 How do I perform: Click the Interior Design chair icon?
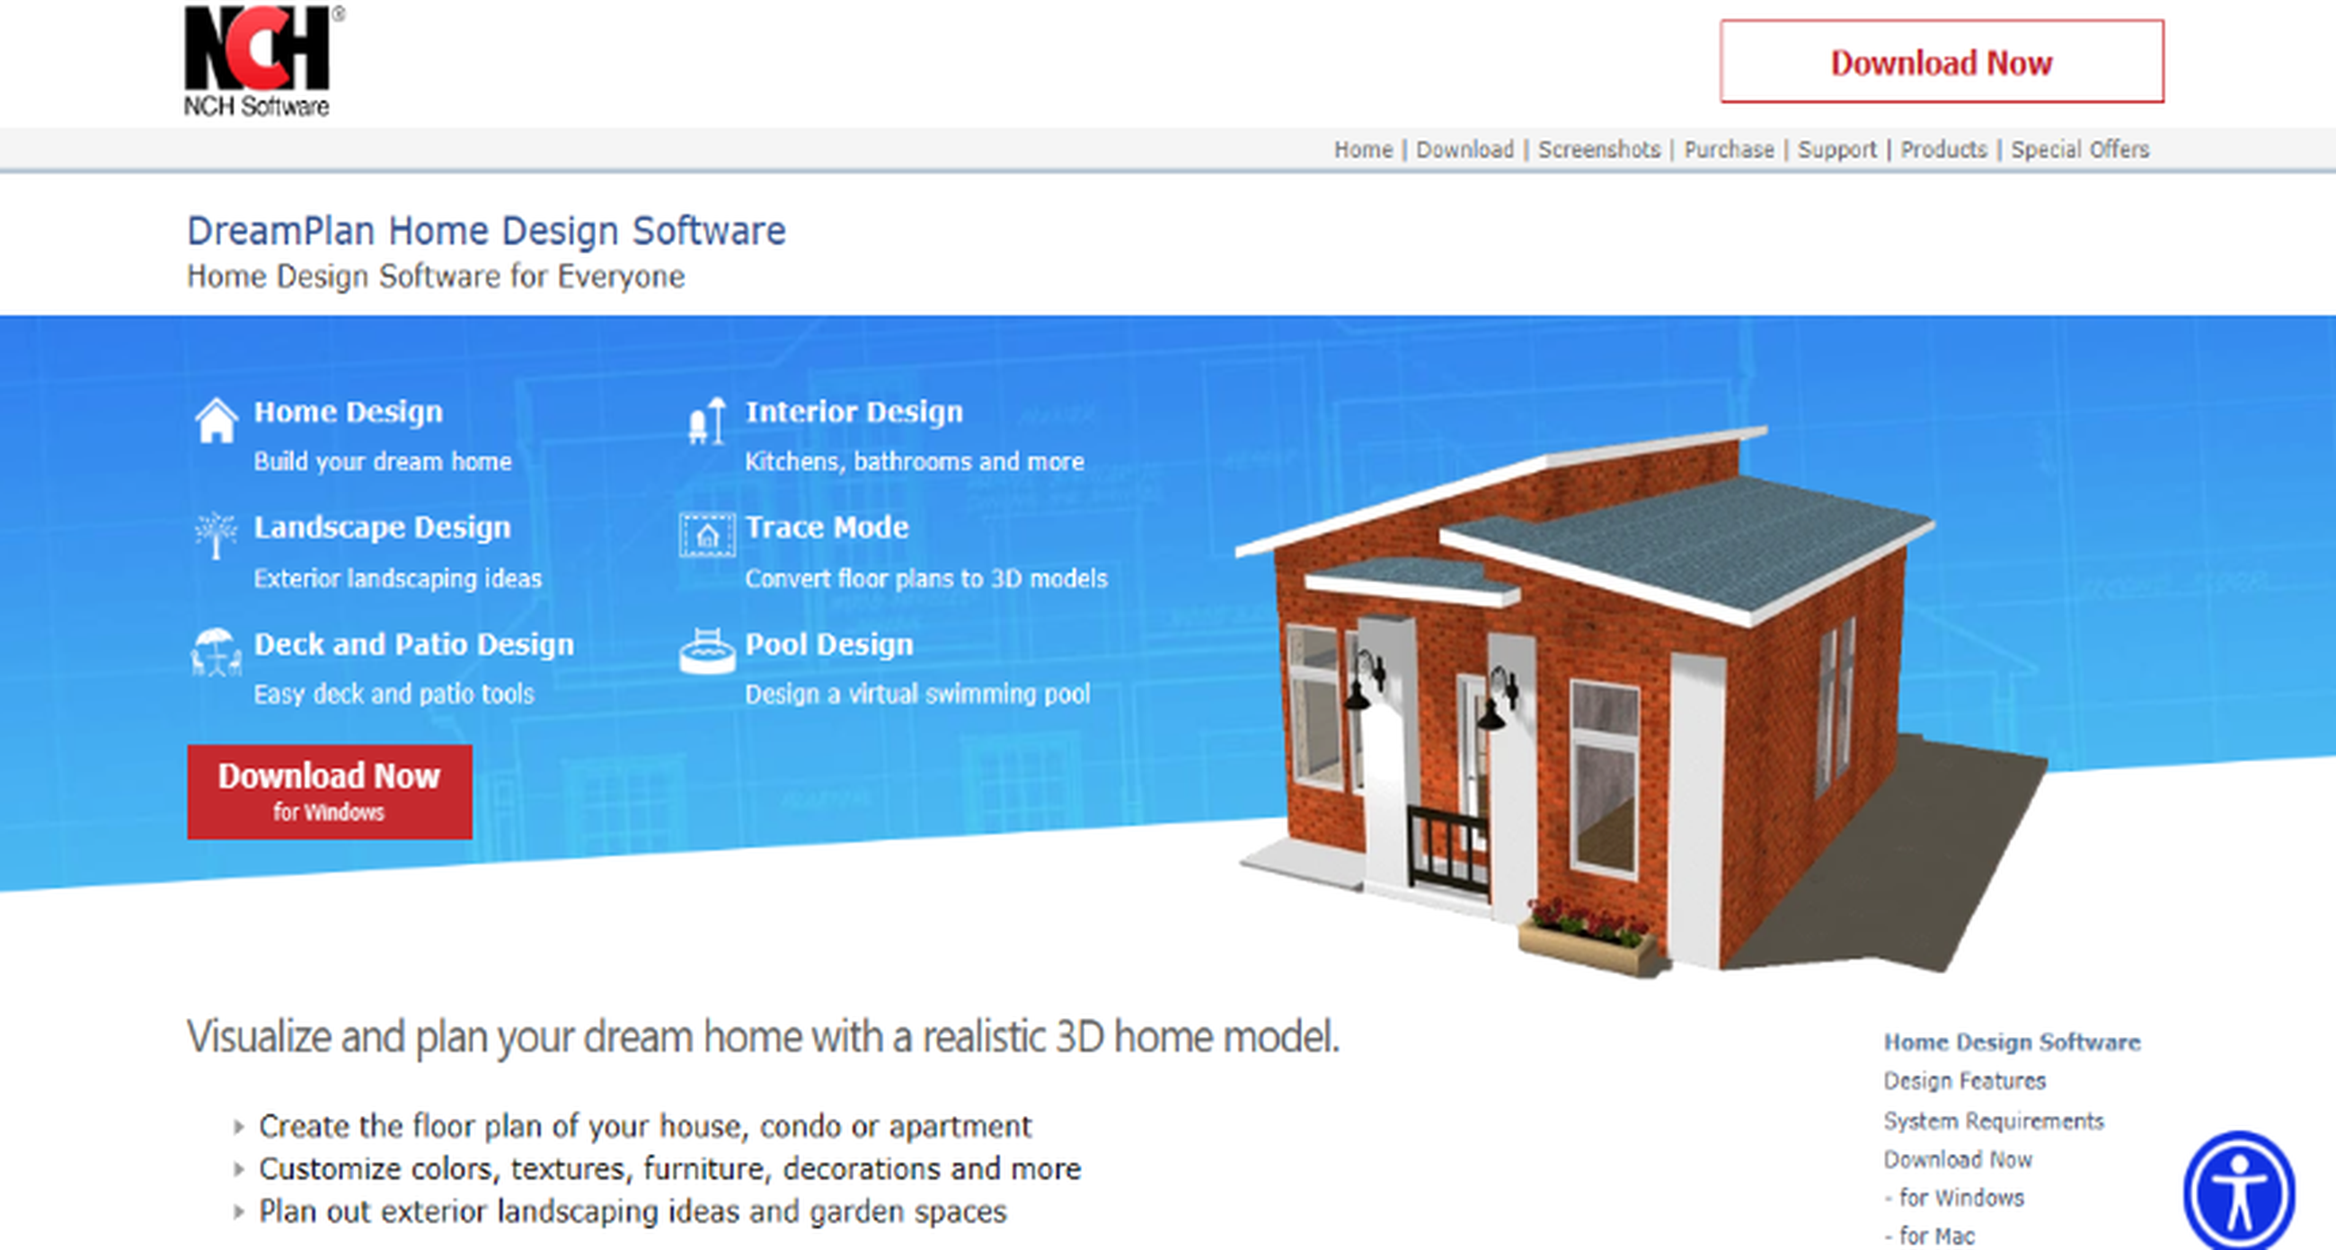point(707,420)
